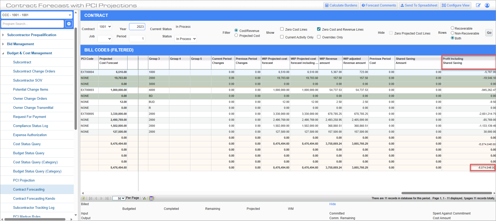496x221 pixels.
Task: Select Projected Cost filter radio
Action: (236, 35)
